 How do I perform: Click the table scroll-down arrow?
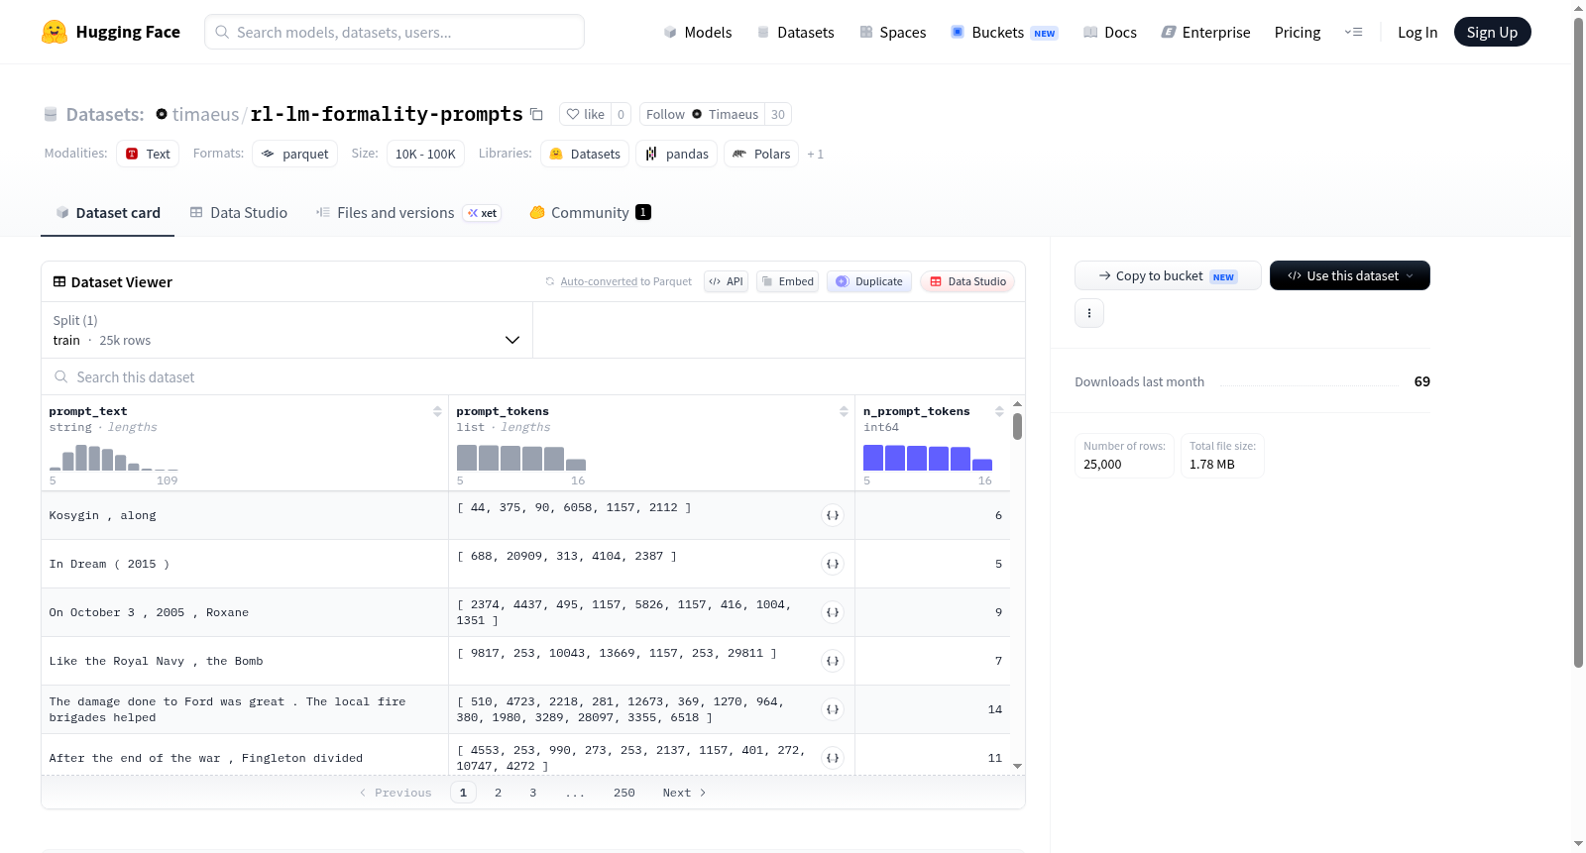tap(1017, 766)
